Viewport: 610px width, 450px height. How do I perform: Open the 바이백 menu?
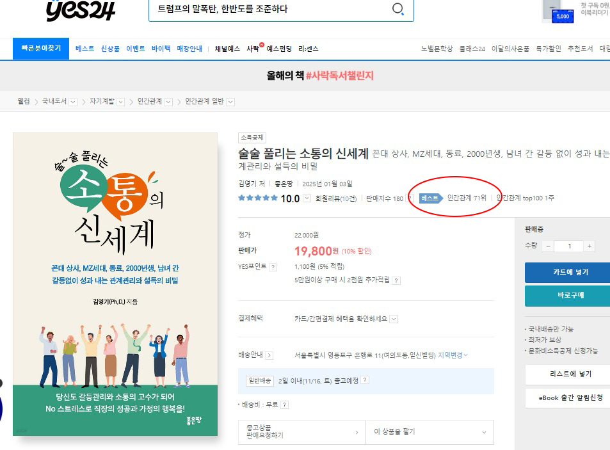click(x=161, y=49)
